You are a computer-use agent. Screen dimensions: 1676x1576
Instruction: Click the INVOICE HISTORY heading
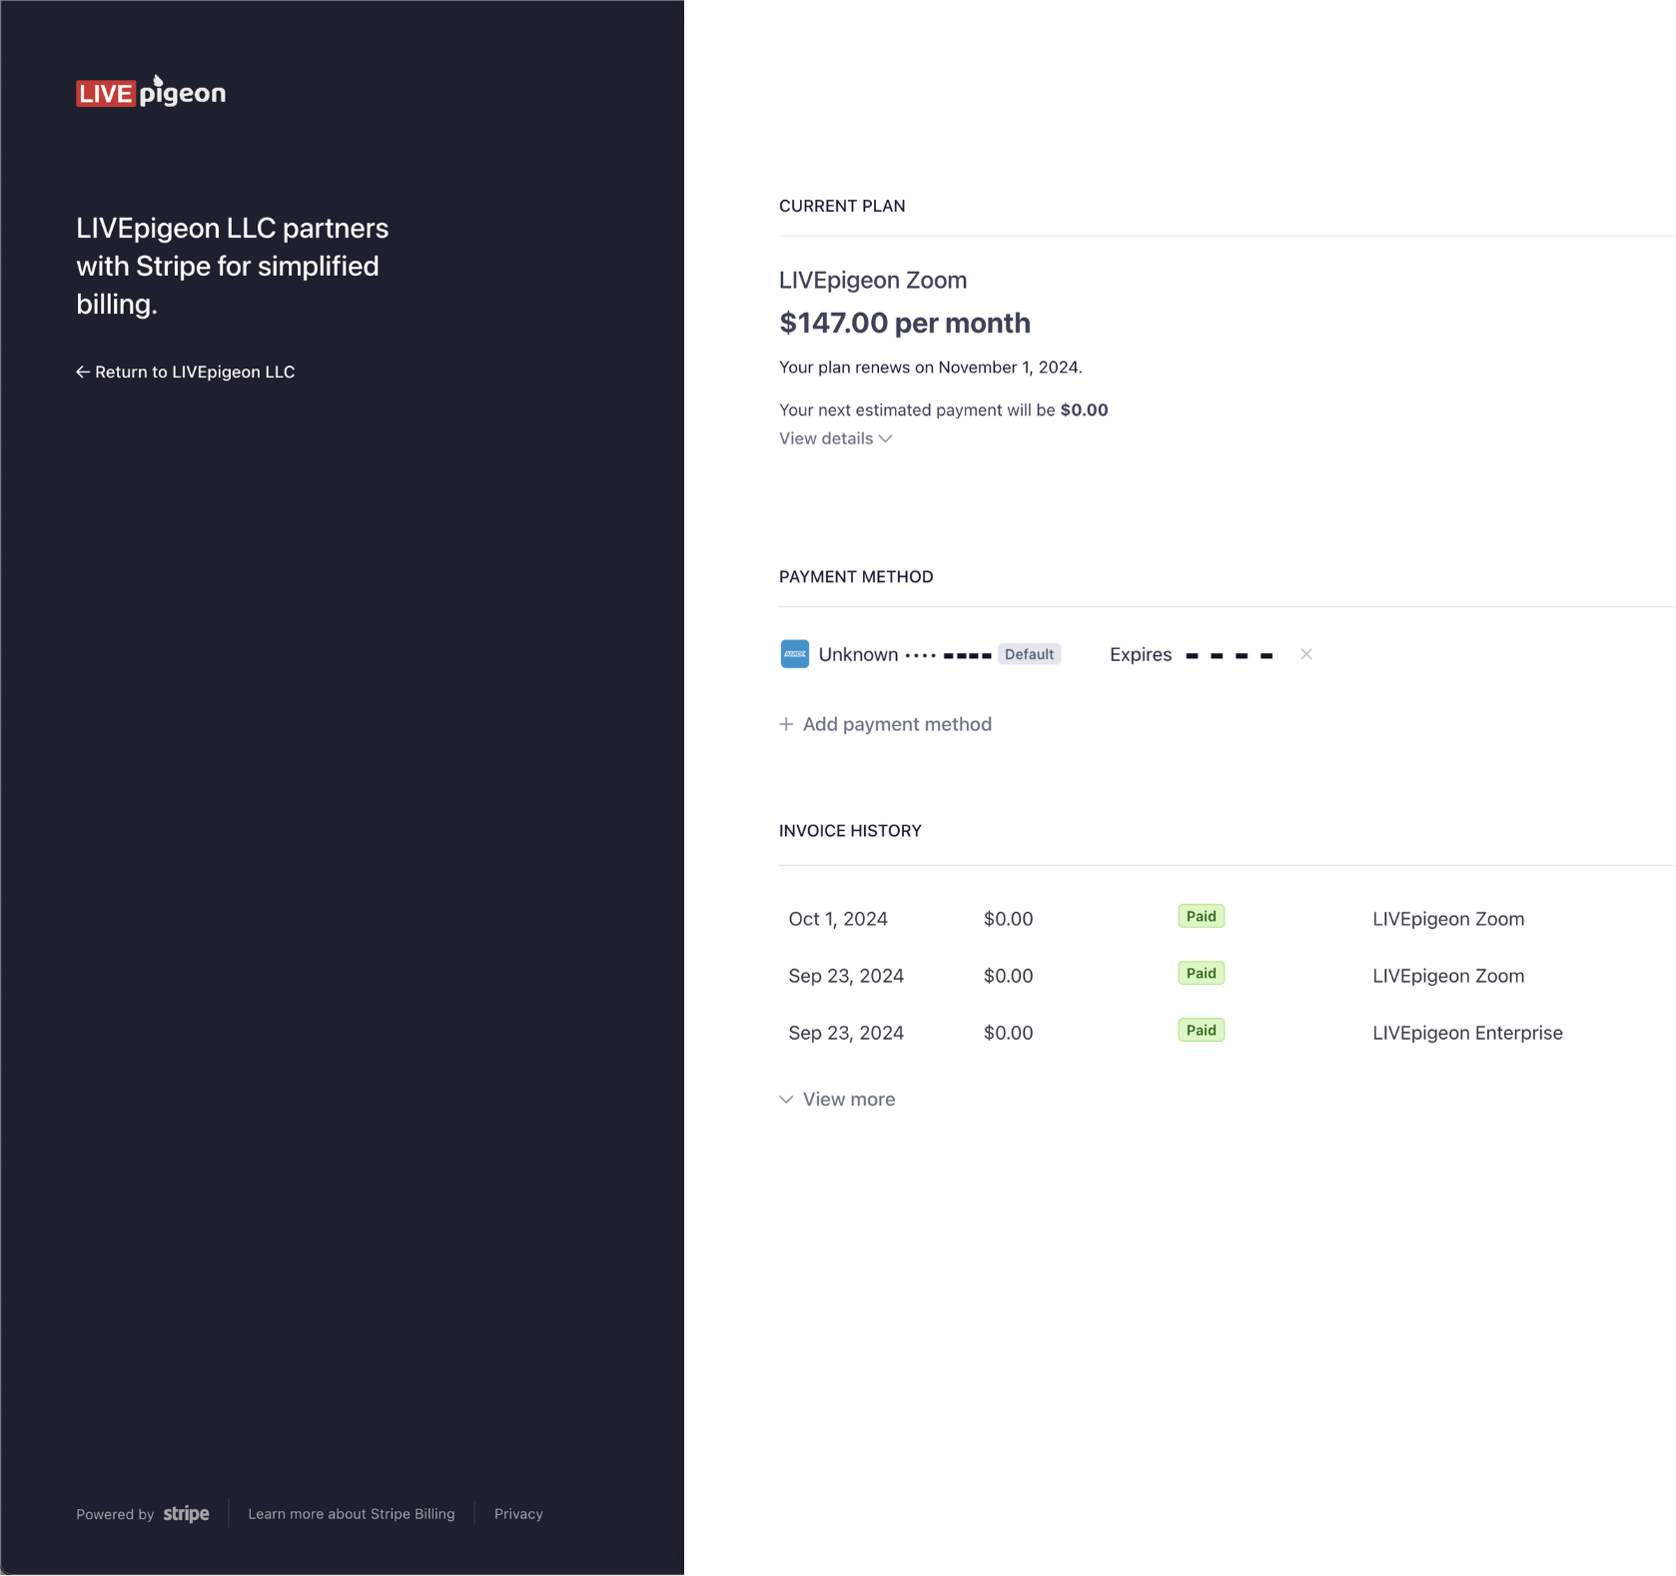tap(850, 831)
